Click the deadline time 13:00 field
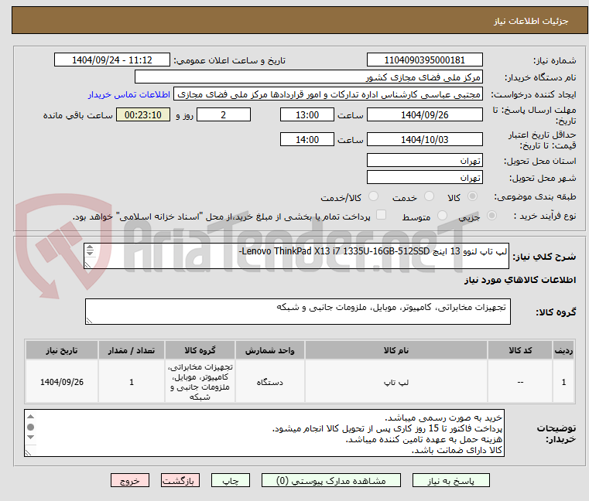This screenshot has width=589, height=501. coord(307,115)
